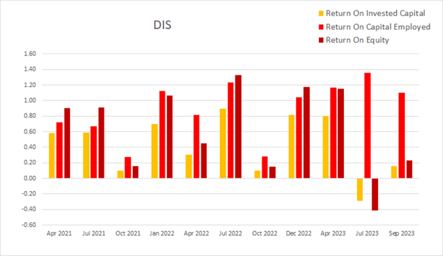Click the Dec 2022 axis label
Screen dimensions: 443x256
pyautogui.click(x=298, y=233)
